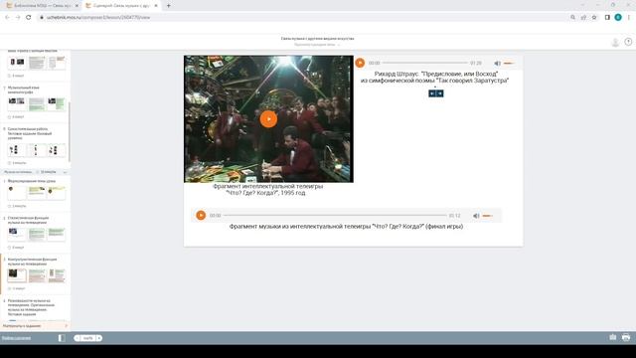Go back in browser history
The width and height of the screenshot is (636, 358).
tap(7, 18)
